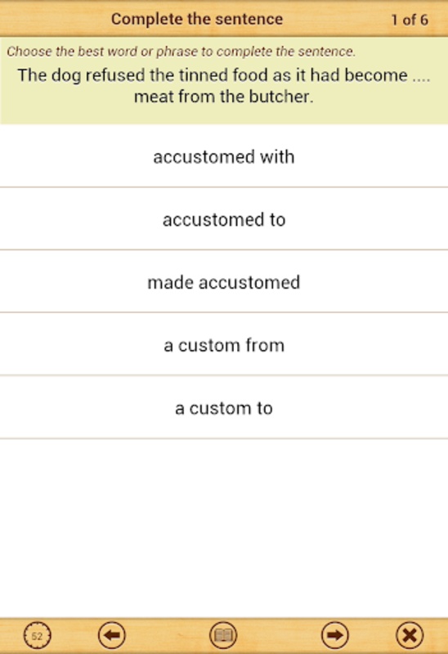Viewport: 448px width, 654px height.
Task: Advance with the right arrow icon
Action: [335, 635]
